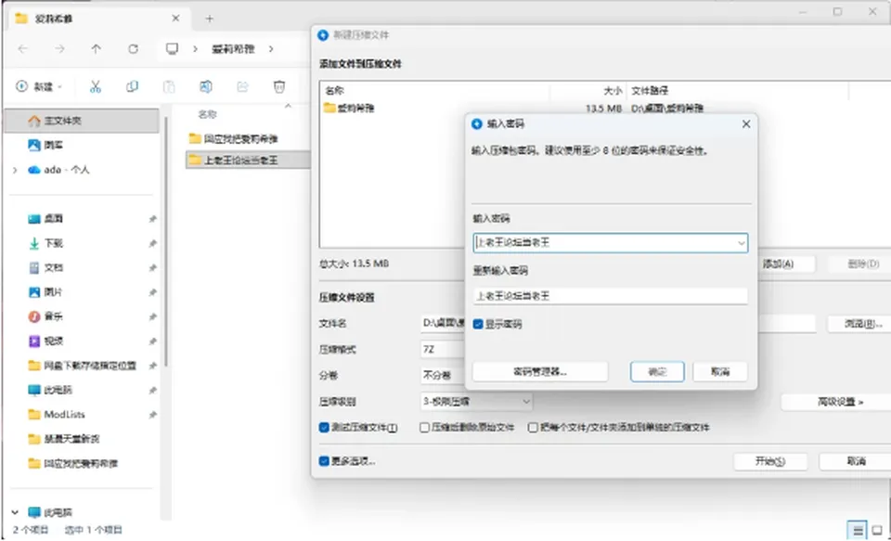Delete selection with the trash icon
891x541 pixels.
279,86
